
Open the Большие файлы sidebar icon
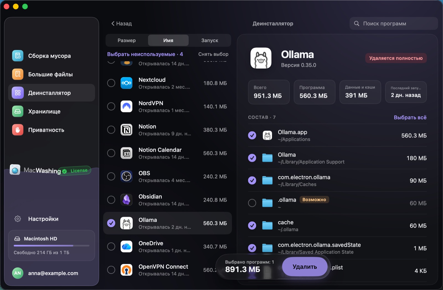pyautogui.click(x=18, y=74)
